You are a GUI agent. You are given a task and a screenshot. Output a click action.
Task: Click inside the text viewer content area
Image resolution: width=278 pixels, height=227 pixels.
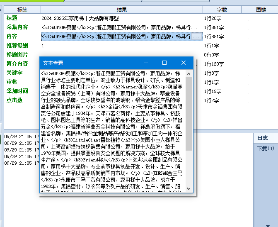113,131
